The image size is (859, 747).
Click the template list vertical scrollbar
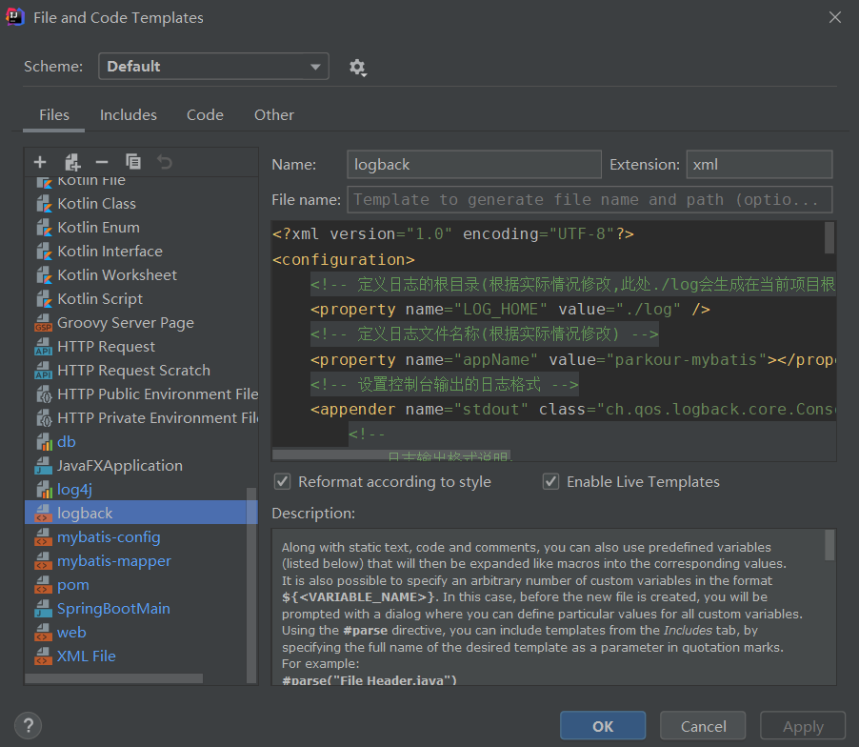click(251, 585)
